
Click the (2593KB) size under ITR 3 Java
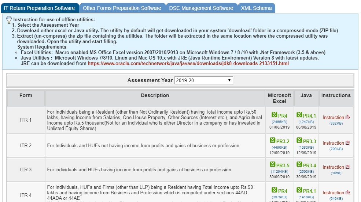point(306,171)
